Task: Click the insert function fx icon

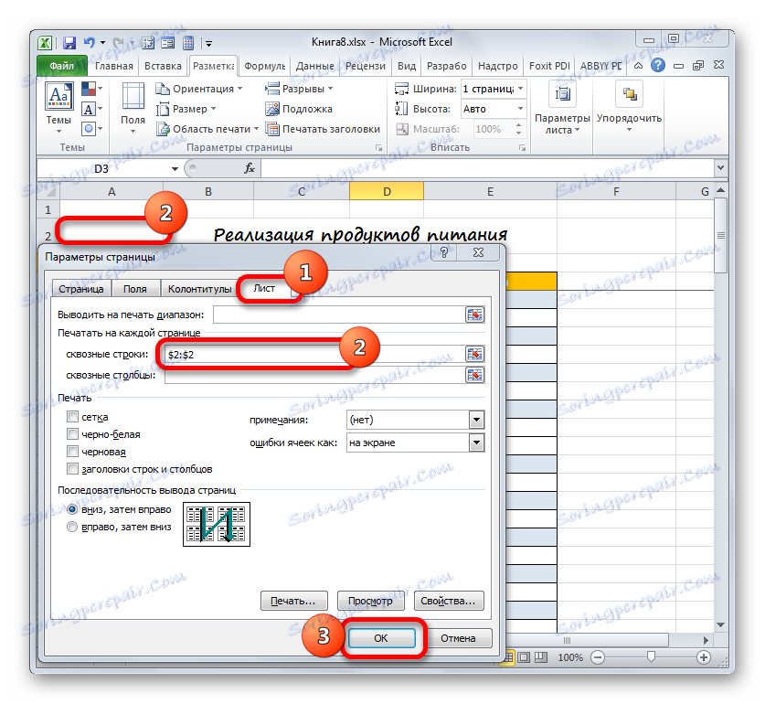Action: click(250, 168)
